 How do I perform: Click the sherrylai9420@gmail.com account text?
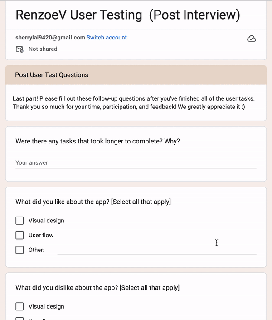50,38
